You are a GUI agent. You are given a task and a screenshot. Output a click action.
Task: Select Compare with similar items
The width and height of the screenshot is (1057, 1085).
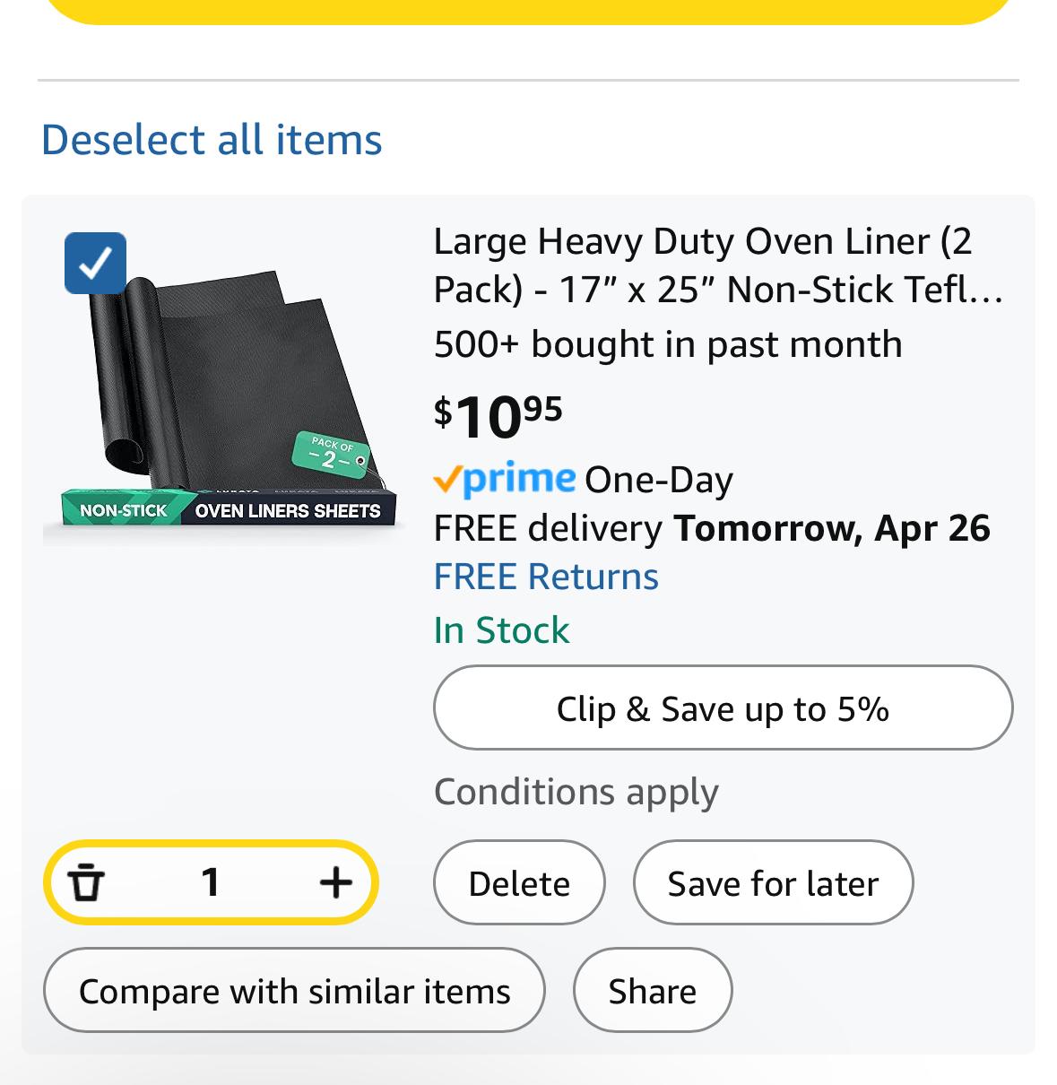click(x=294, y=991)
